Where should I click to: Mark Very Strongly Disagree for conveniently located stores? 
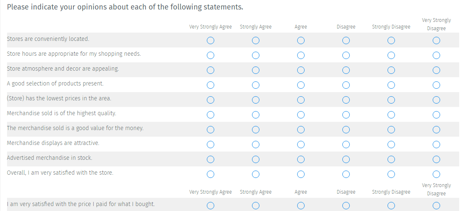(436, 40)
